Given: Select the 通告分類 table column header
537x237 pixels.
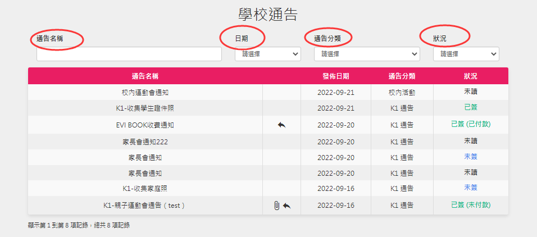Looking at the screenshot, I should click(402, 76).
